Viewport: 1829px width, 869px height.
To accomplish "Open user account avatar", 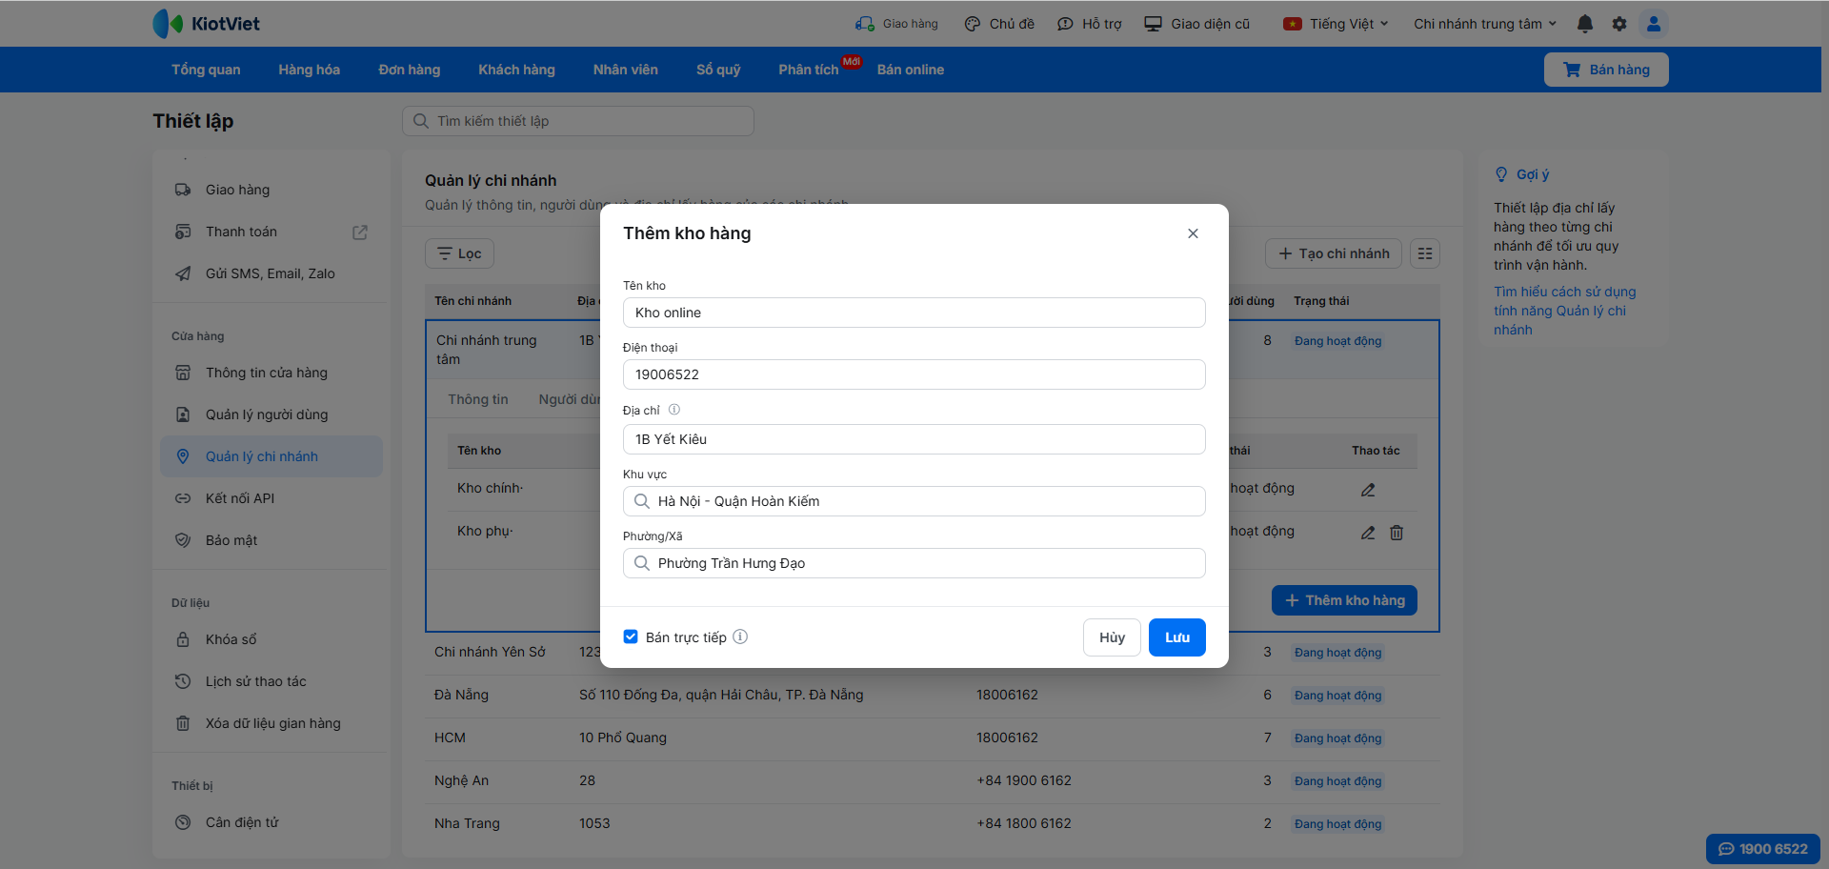I will pyautogui.click(x=1654, y=24).
